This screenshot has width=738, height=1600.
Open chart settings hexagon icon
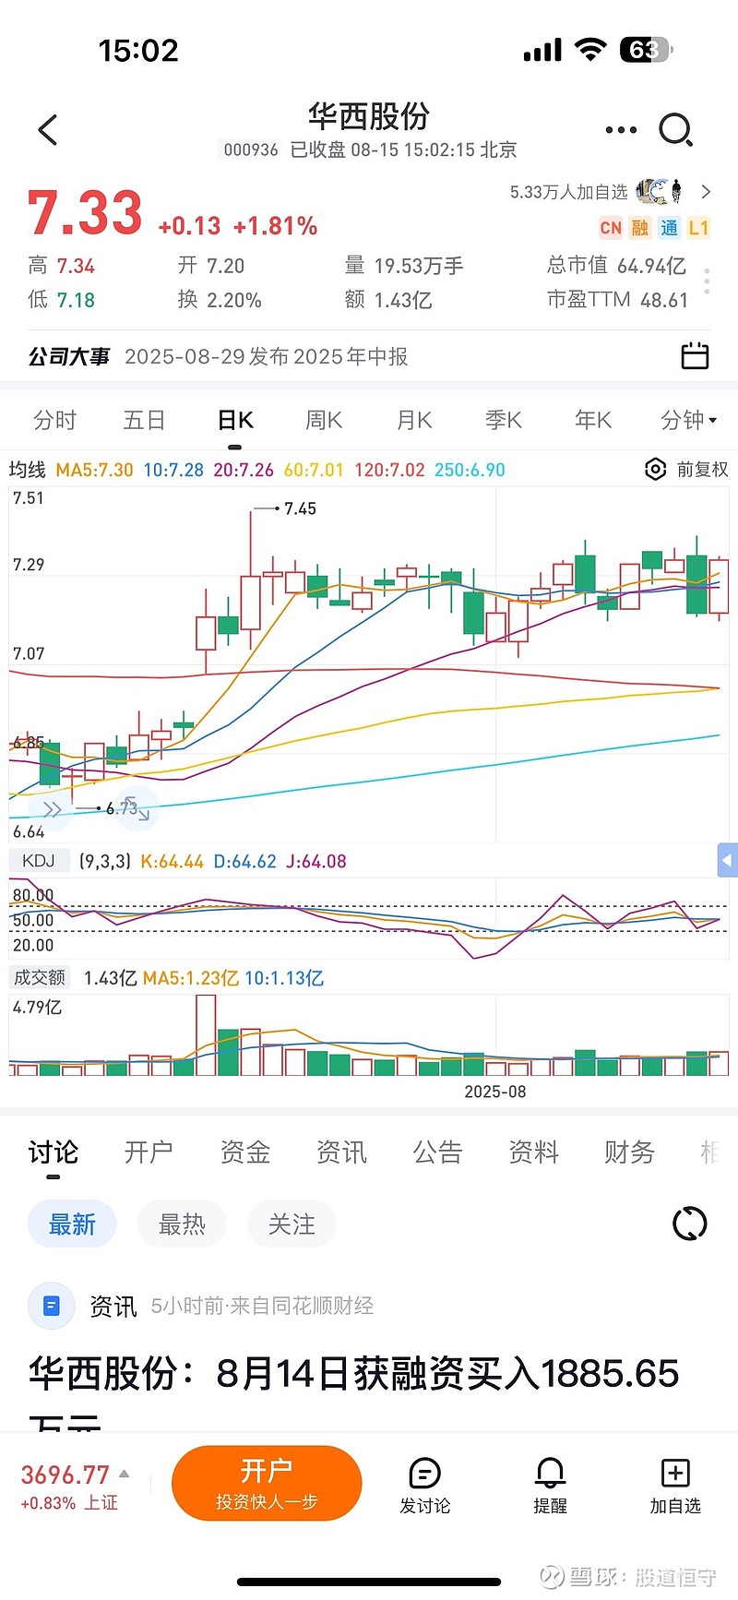654,470
